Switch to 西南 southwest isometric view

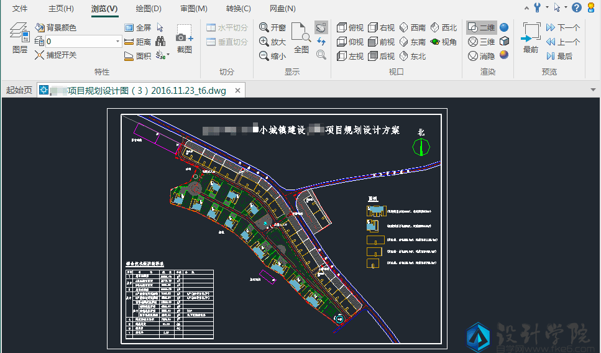(x=413, y=27)
